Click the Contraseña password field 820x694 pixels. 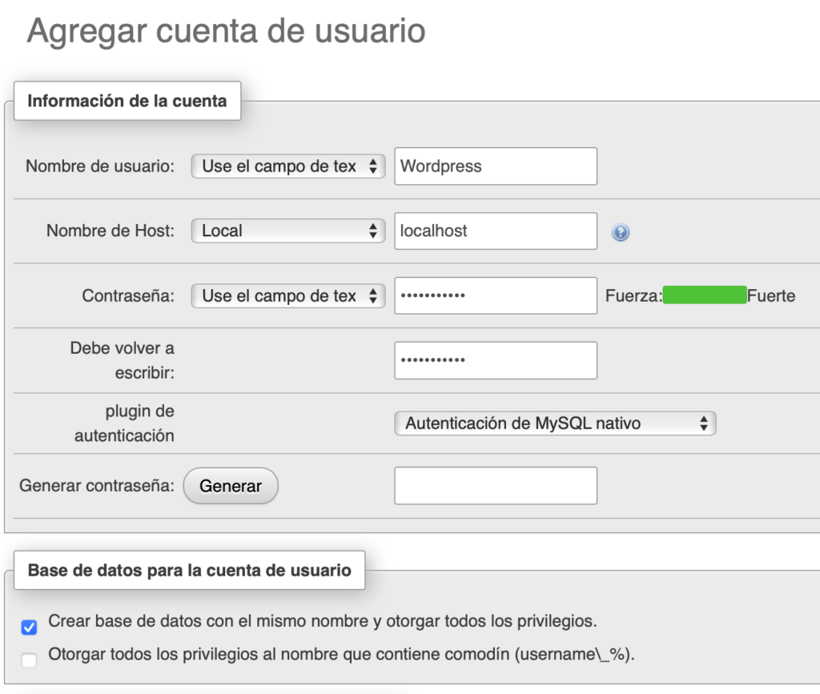(496, 296)
